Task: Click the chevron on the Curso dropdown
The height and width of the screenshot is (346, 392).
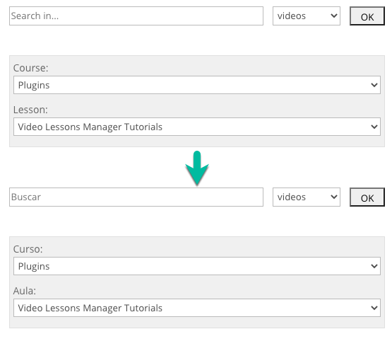Action: pos(374,266)
